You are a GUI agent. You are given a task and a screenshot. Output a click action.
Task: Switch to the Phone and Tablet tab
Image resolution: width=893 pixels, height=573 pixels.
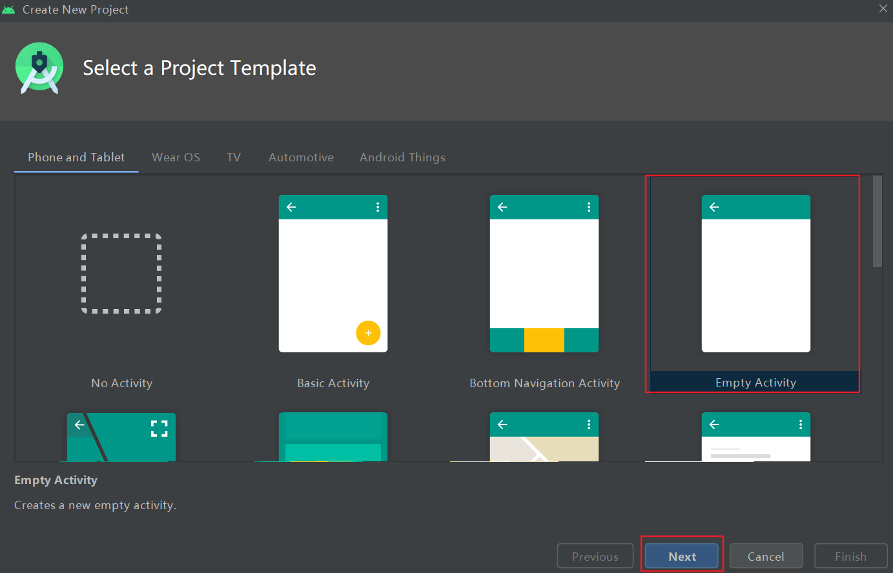pos(76,157)
